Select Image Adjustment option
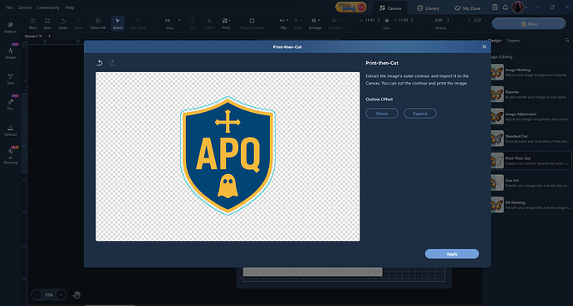Image resolution: width=573 pixels, height=306 pixels. pyautogui.click(x=530, y=116)
